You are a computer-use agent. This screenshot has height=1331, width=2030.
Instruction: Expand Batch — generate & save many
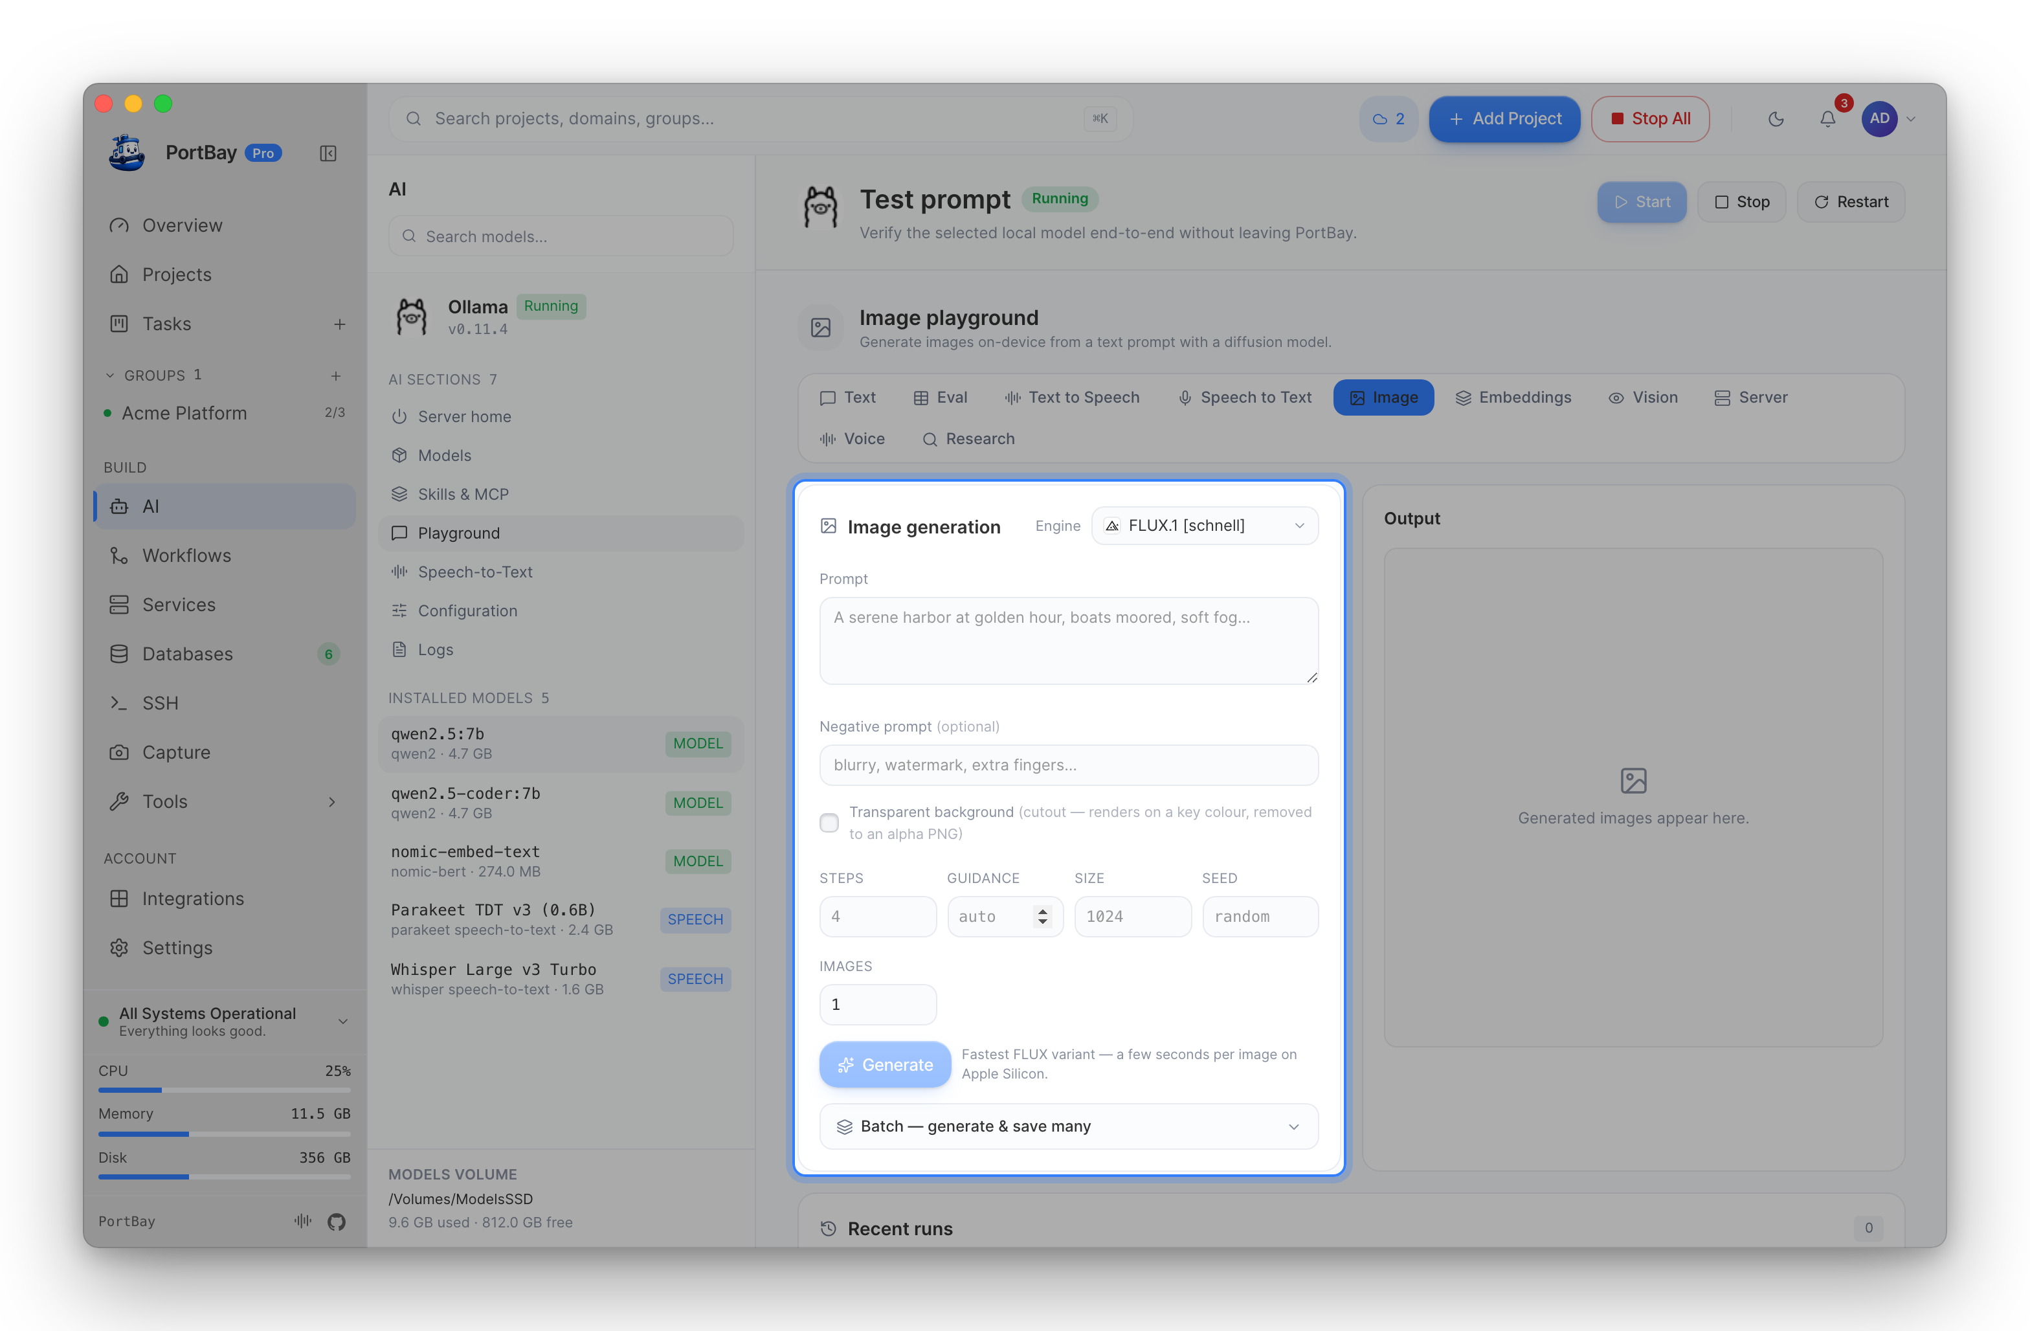click(1069, 1126)
